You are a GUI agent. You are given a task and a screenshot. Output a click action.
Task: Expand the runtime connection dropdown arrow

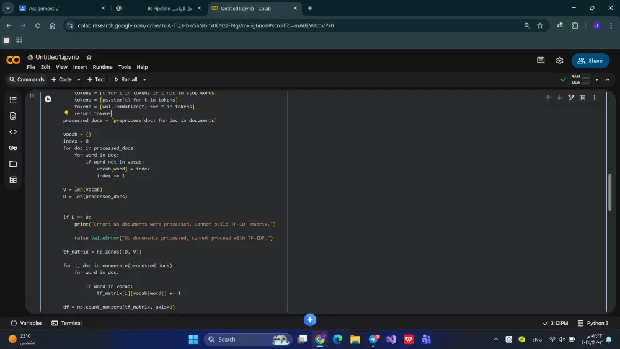pyautogui.click(x=596, y=79)
